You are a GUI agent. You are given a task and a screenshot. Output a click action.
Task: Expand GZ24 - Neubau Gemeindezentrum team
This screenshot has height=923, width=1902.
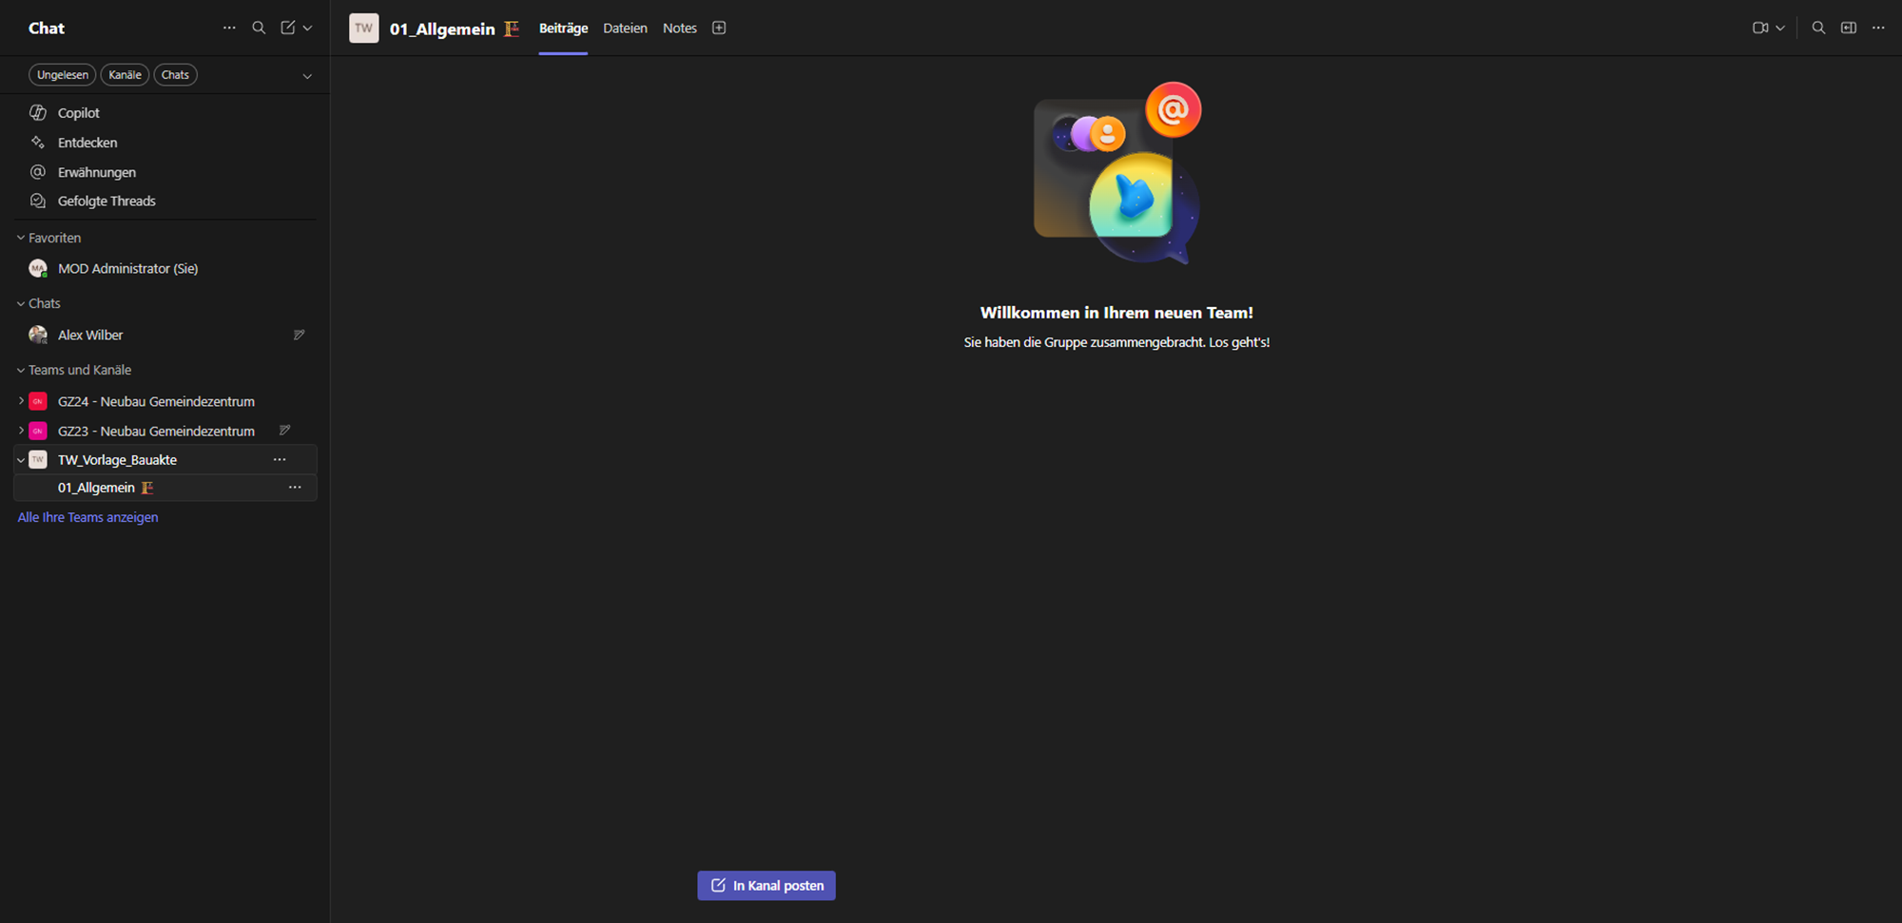21,401
